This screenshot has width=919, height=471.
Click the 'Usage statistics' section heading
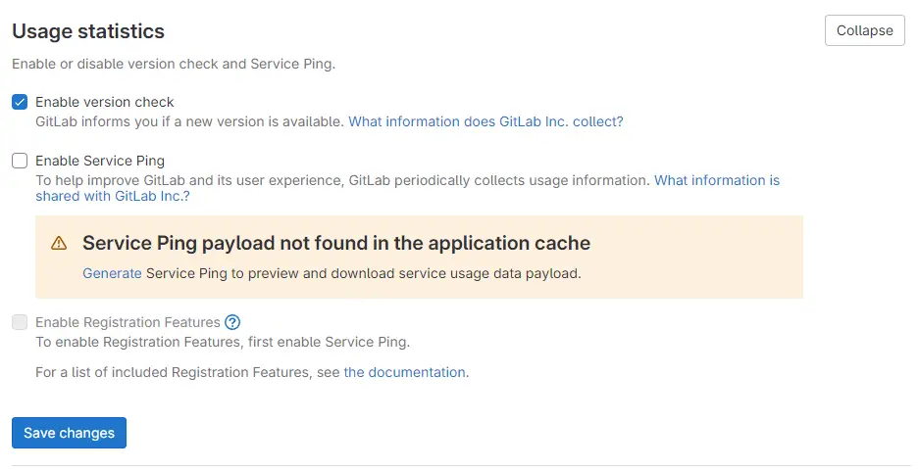[88, 31]
